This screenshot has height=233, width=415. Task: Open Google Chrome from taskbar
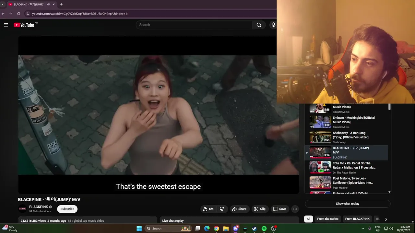[x=216, y=228]
